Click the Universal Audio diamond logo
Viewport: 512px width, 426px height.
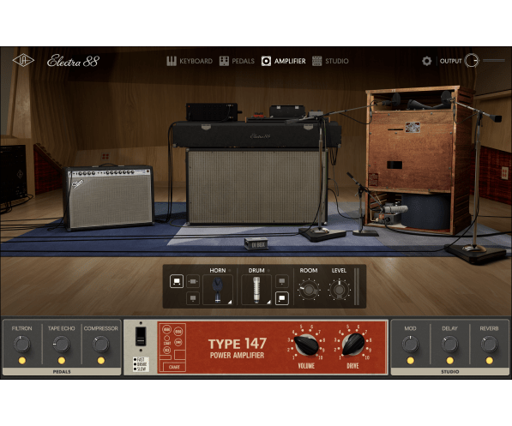click(23, 61)
